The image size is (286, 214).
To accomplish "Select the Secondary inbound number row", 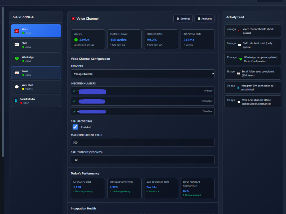I will 143,101.
